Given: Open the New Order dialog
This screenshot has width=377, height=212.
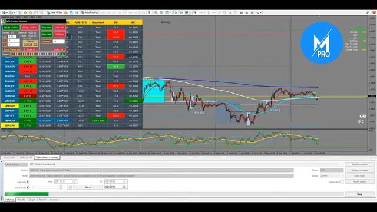Looking at the screenshot, I should pos(55,12).
